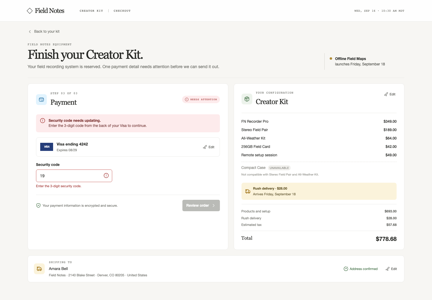
Task: Click the FN Recorder Pro line item
Action: point(319,121)
